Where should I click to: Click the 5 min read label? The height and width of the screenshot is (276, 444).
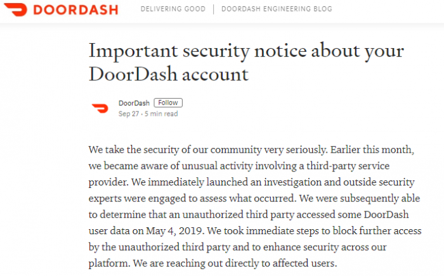[x=161, y=114]
